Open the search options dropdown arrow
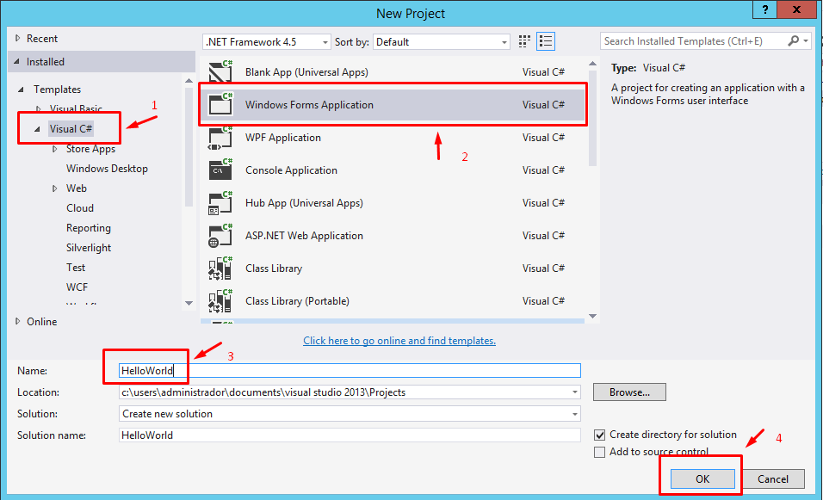This screenshot has height=500, width=823. (x=806, y=40)
